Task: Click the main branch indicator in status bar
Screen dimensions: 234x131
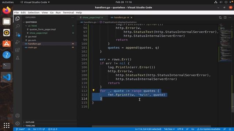Action: pyautogui.click(x=20, y=129)
